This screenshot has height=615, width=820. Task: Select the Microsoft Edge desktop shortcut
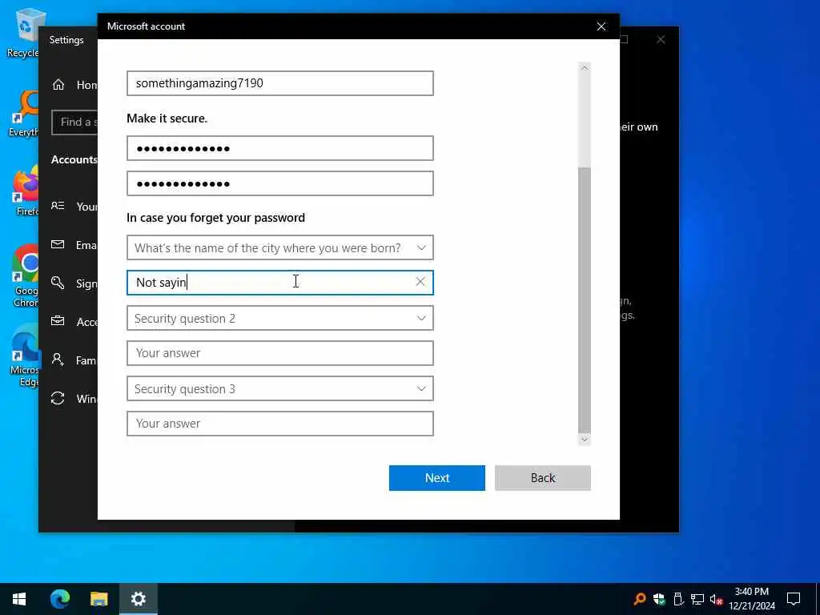25,356
